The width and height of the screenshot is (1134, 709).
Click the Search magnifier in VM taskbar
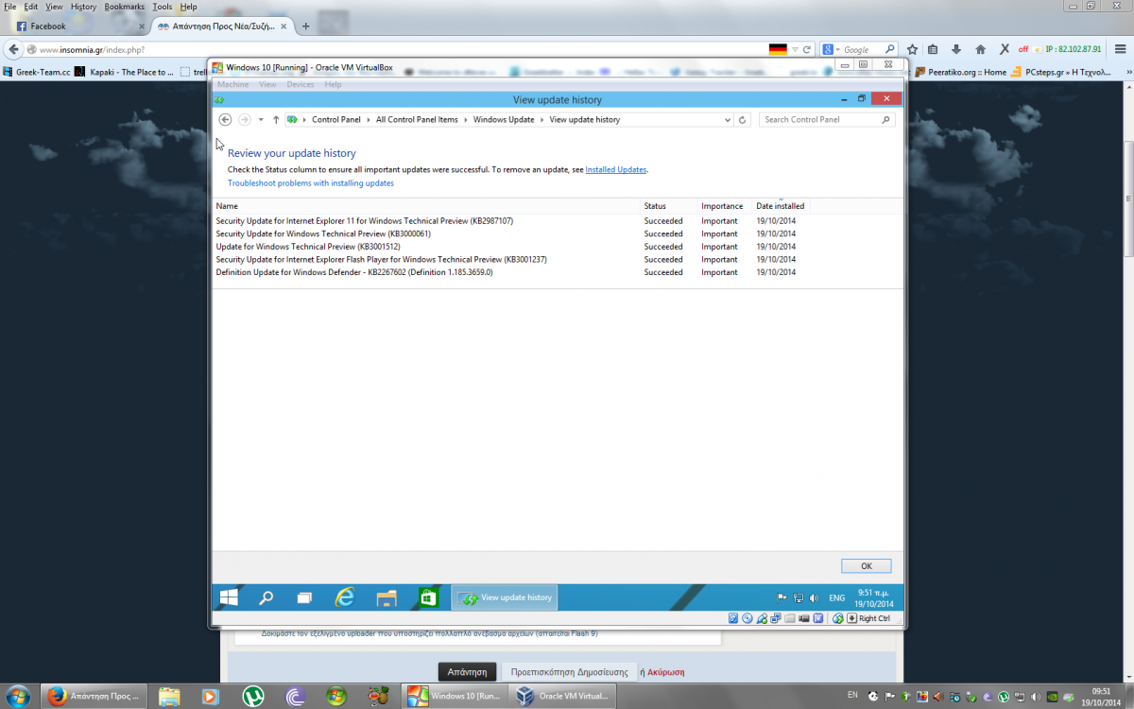[x=266, y=597]
